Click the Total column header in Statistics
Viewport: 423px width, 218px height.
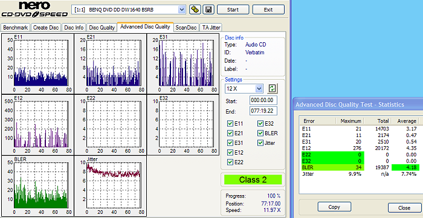click(x=378, y=121)
